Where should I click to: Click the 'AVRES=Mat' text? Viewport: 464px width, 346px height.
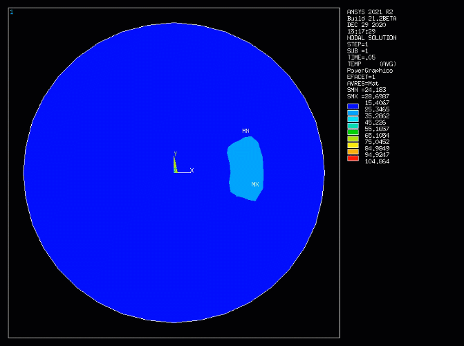(363, 84)
